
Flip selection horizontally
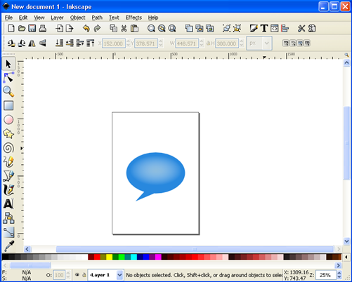click(x=32, y=43)
